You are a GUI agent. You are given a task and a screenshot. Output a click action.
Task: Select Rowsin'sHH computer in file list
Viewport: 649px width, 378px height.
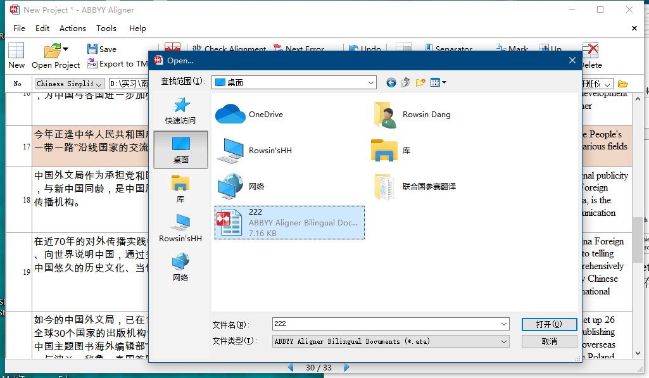[x=254, y=150]
